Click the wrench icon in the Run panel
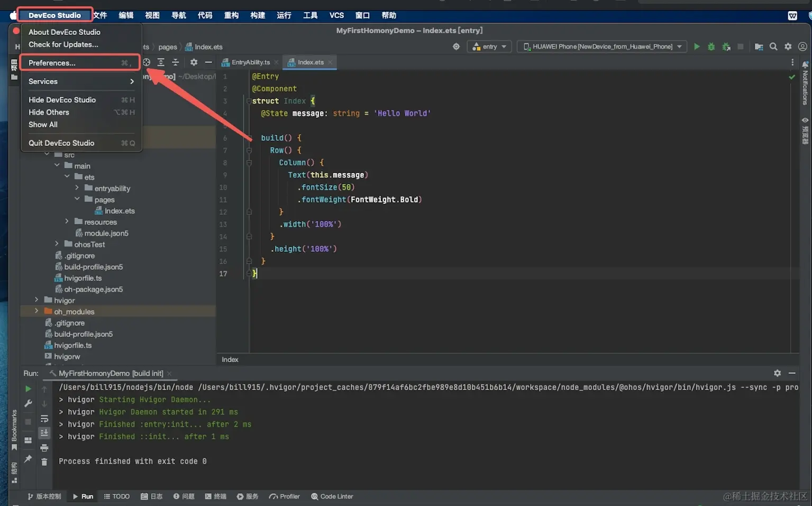Image resolution: width=812 pixels, height=506 pixels. pyautogui.click(x=28, y=403)
